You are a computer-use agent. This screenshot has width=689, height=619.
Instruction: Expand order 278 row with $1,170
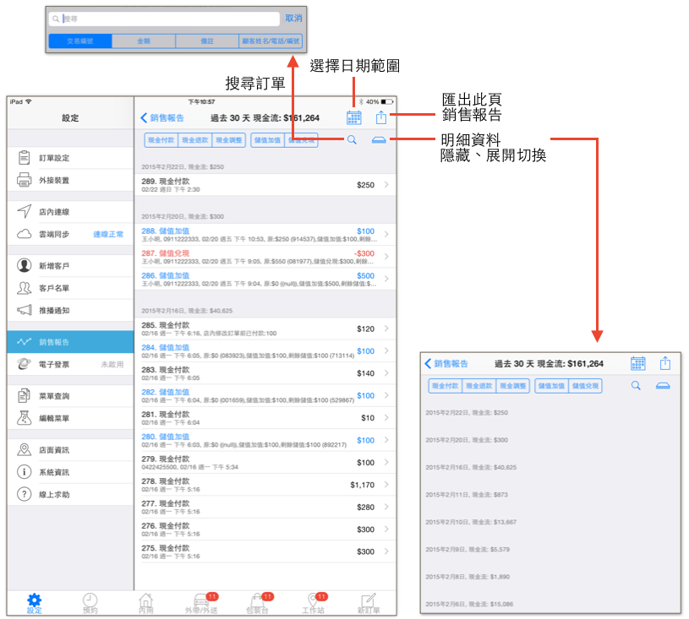(265, 485)
